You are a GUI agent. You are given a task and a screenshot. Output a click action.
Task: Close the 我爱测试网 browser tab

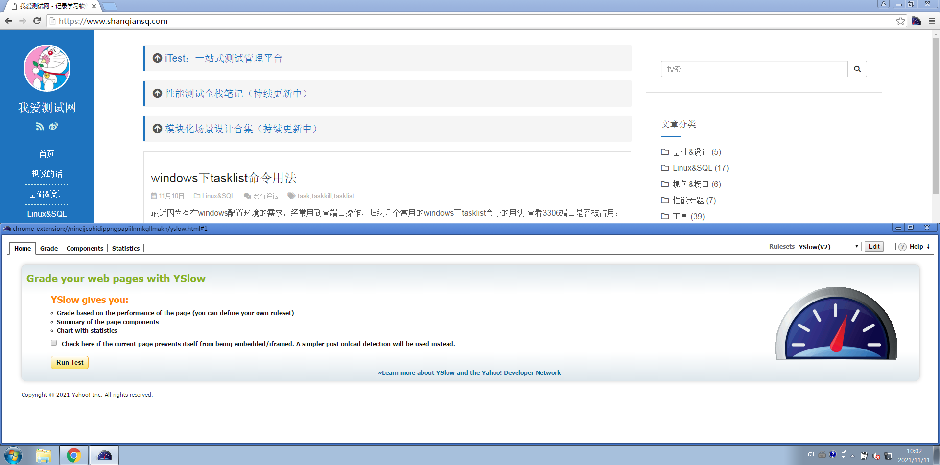(94, 6)
